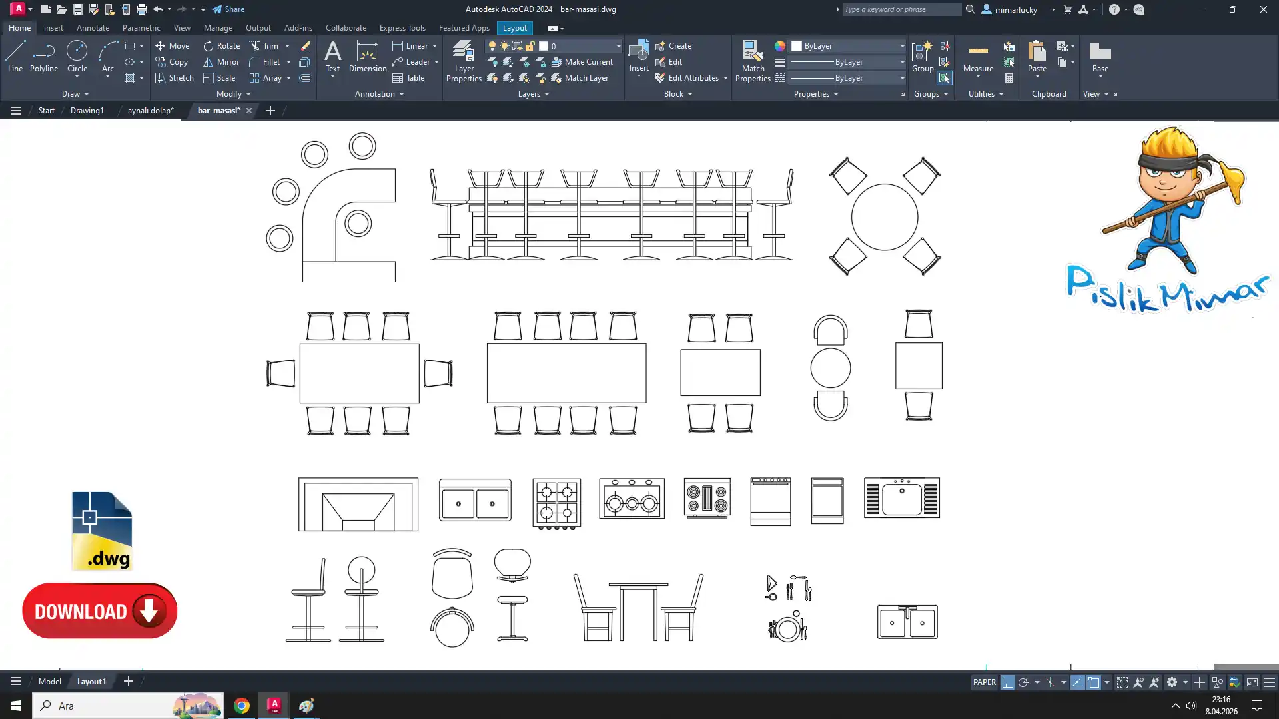The image size is (1279, 719).
Task: Toggle Polar Tracking in status bar
Action: click(x=1024, y=682)
